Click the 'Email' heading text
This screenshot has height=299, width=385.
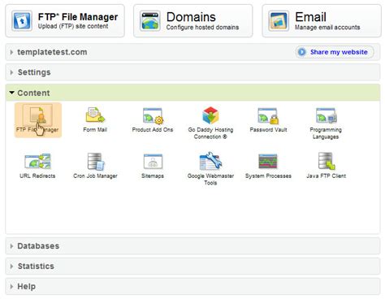coord(310,17)
